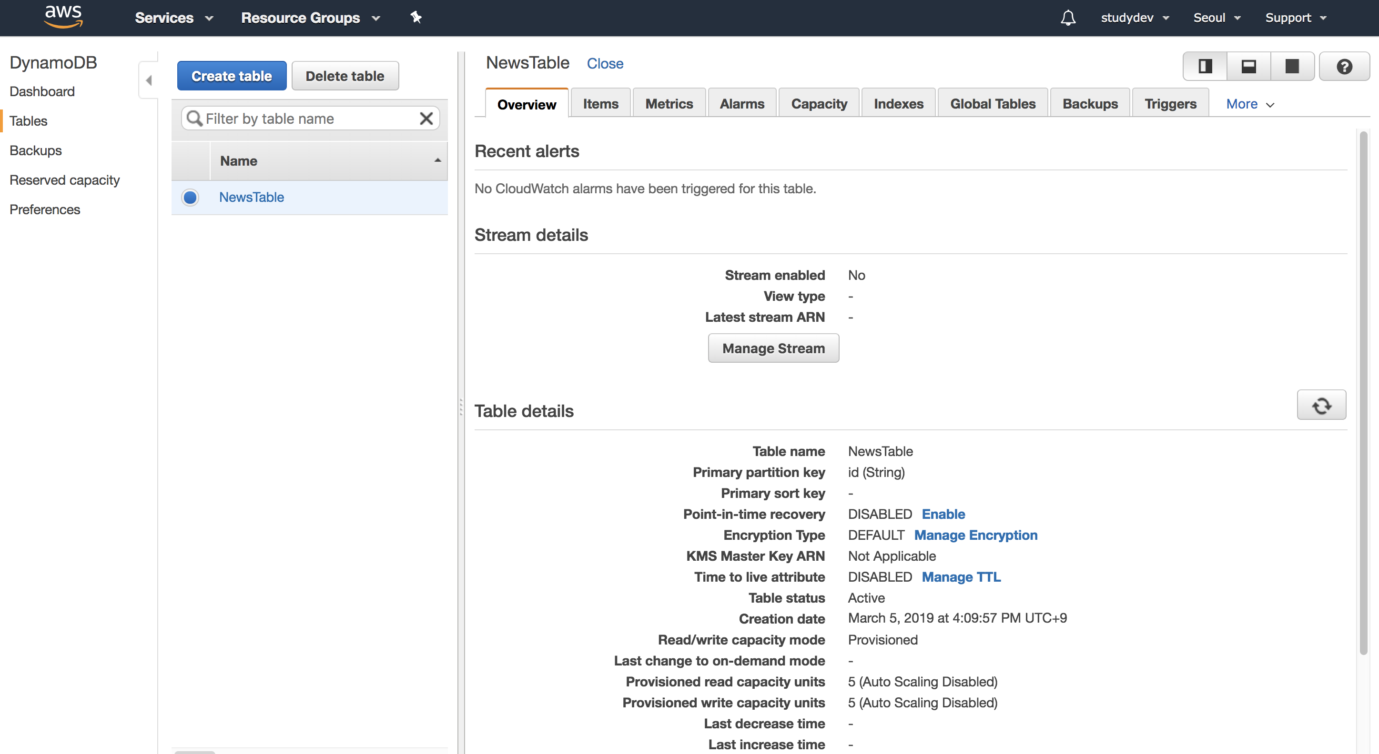
Task: Expand the More tabs dropdown
Action: point(1250,104)
